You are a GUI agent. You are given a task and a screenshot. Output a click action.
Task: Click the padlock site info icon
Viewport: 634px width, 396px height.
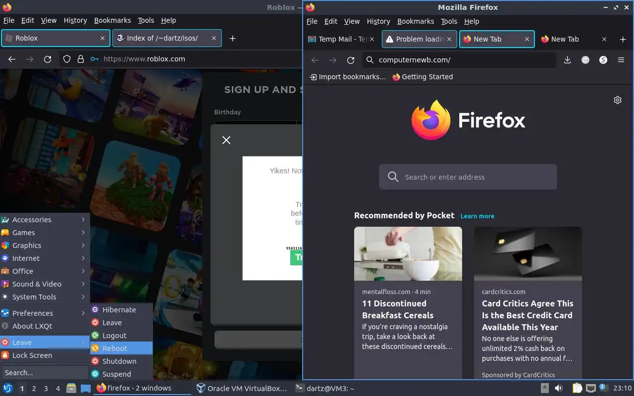[x=81, y=59]
